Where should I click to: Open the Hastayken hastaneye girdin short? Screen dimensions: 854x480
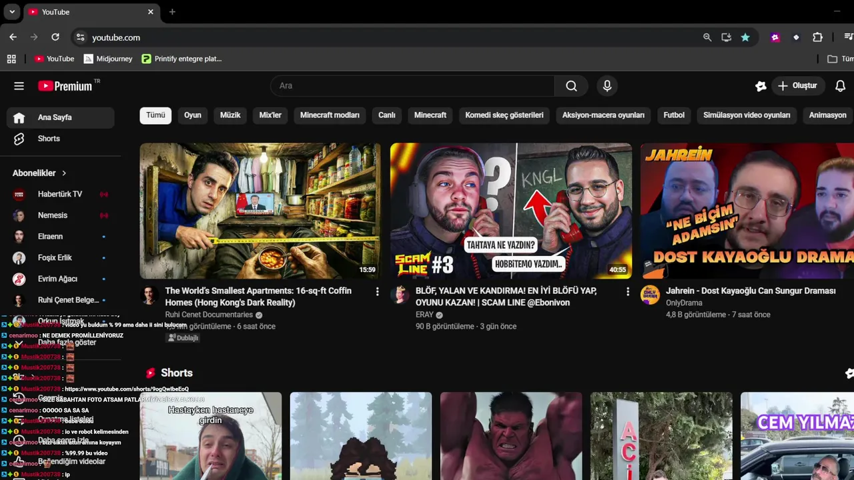coord(210,436)
